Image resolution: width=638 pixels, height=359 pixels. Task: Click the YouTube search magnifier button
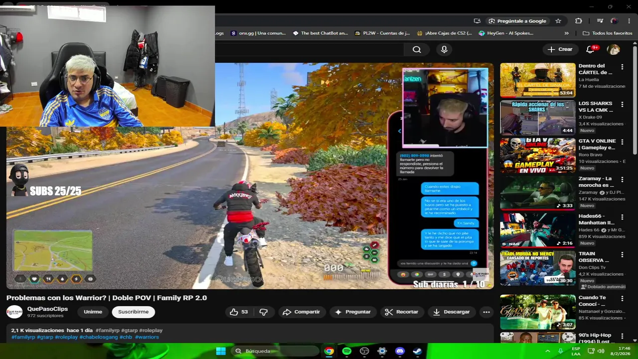[x=417, y=49]
